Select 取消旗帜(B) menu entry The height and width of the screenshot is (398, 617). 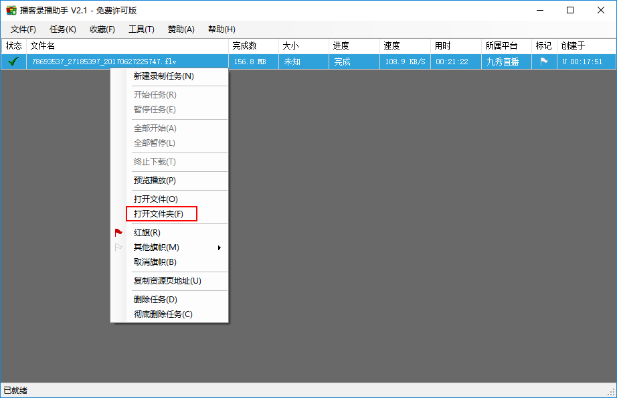click(155, 262)
